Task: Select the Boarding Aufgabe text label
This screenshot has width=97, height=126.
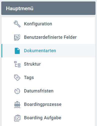Action: click(x=43, y=118)
